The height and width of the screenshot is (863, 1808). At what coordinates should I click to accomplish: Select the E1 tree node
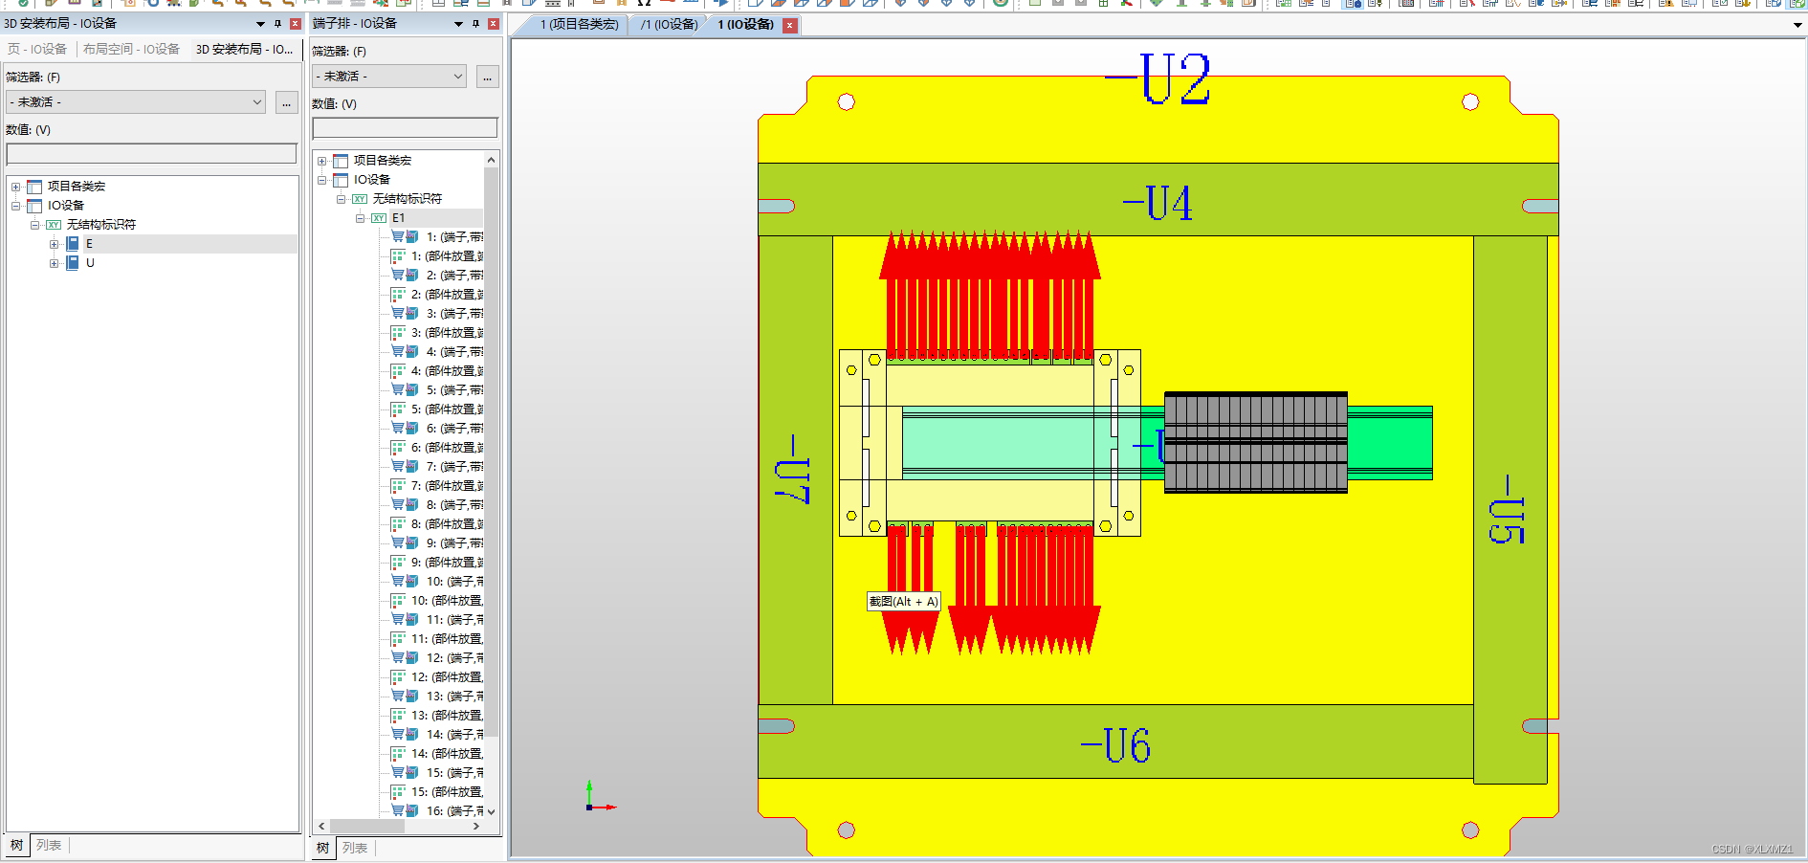398,218
